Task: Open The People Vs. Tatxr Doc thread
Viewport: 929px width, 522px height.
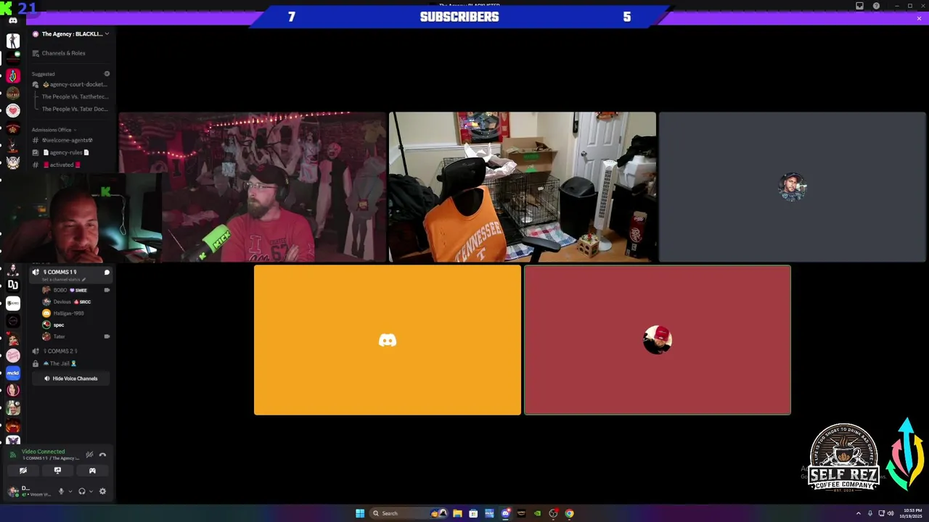Action: click(75, 109)
